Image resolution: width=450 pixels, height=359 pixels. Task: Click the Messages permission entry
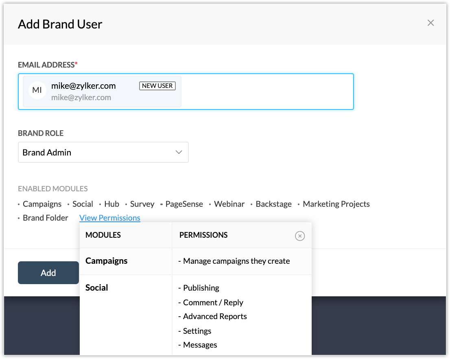(200, 345)
